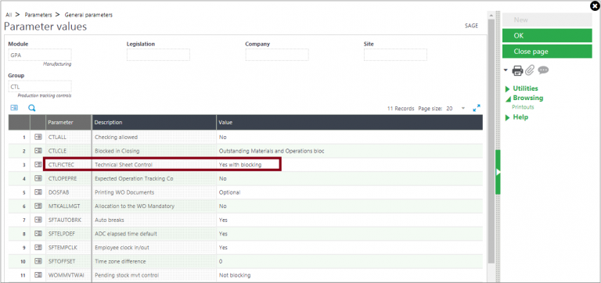Click the vertical scrollbar of the page
Screen dimensions: 601x283
pos(491,141)
